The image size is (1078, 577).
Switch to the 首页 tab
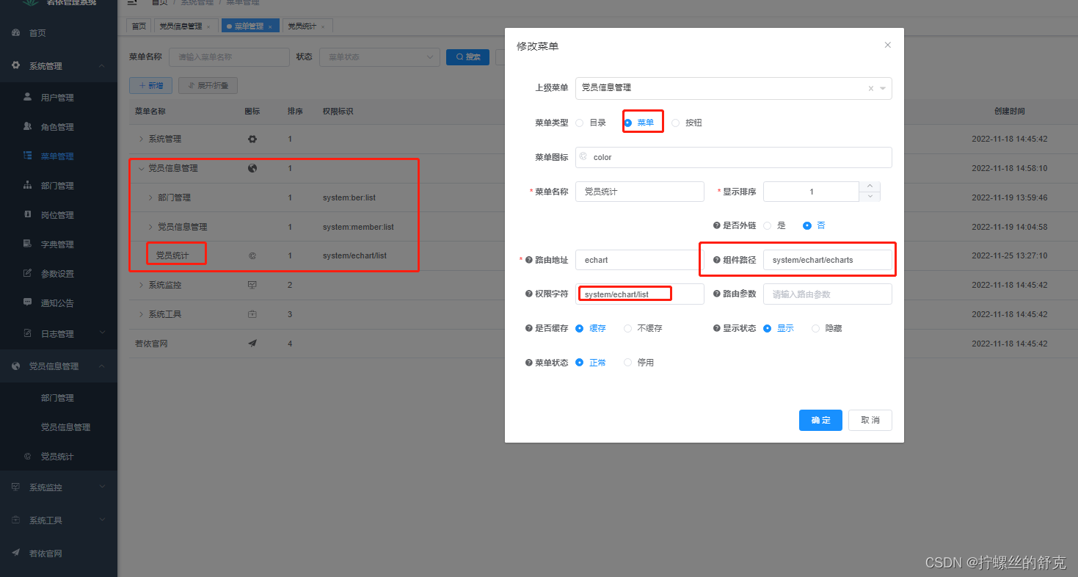(139, 26)
